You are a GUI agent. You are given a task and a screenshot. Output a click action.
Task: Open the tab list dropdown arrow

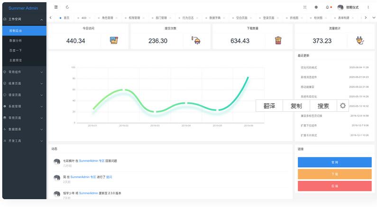coord(373,18)
